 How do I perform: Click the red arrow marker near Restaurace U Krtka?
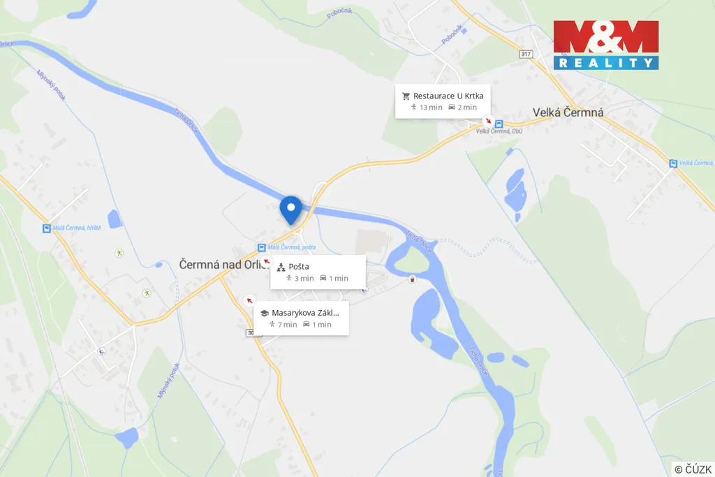point(488,121)
